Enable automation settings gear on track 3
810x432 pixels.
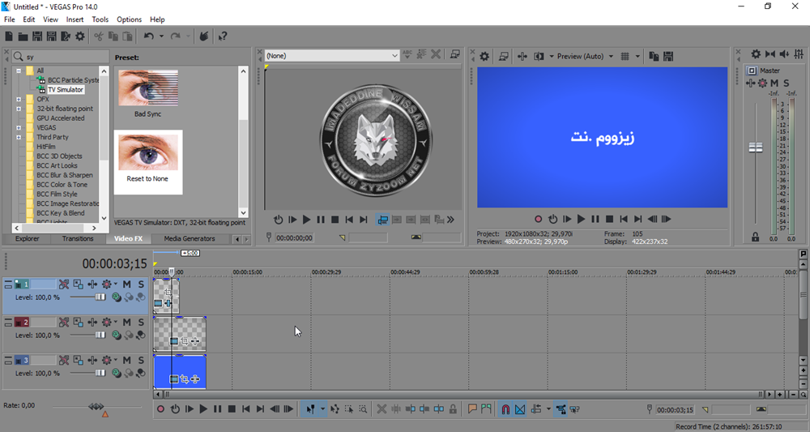pos(107,360)
